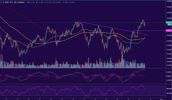Click the MACD -0.1000 scale label
172x100 pixels.
[x=168, y=80]
